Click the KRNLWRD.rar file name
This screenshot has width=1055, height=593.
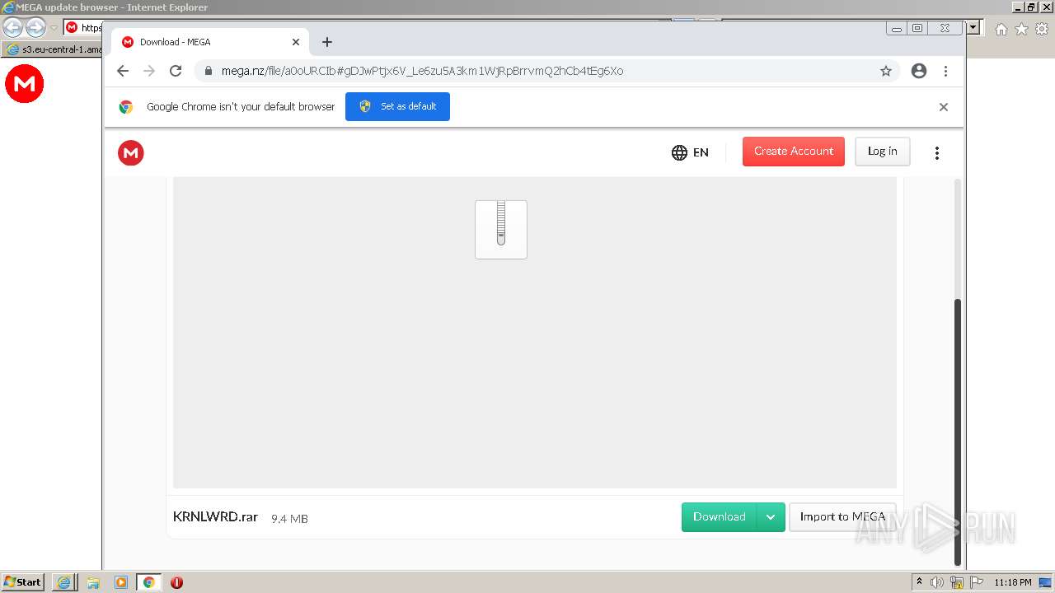coord(215,517)
